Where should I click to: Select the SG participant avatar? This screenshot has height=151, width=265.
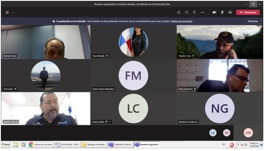tap(226, 133)
